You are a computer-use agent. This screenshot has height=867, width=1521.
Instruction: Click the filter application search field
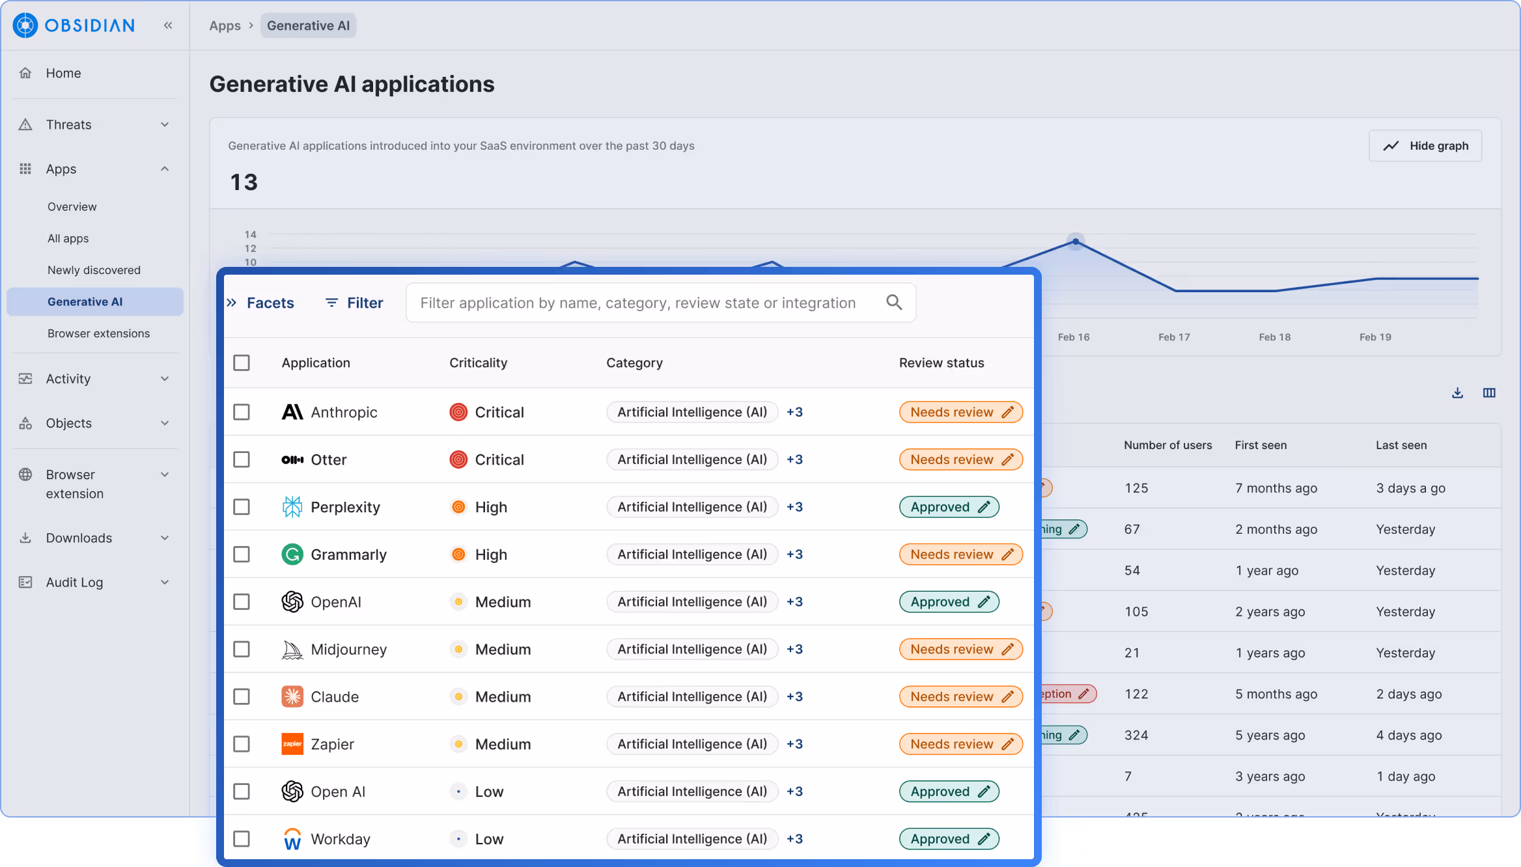(660, 303)
